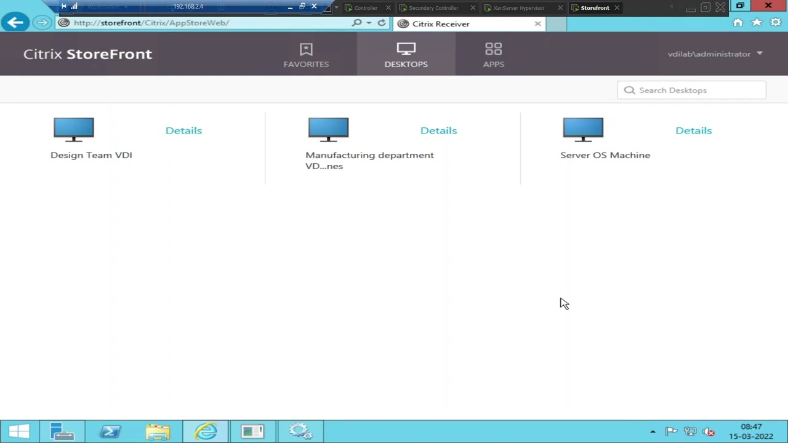Open Server Manager from the taskbar
The image size is (788, 443).
(x=62, y=432)
